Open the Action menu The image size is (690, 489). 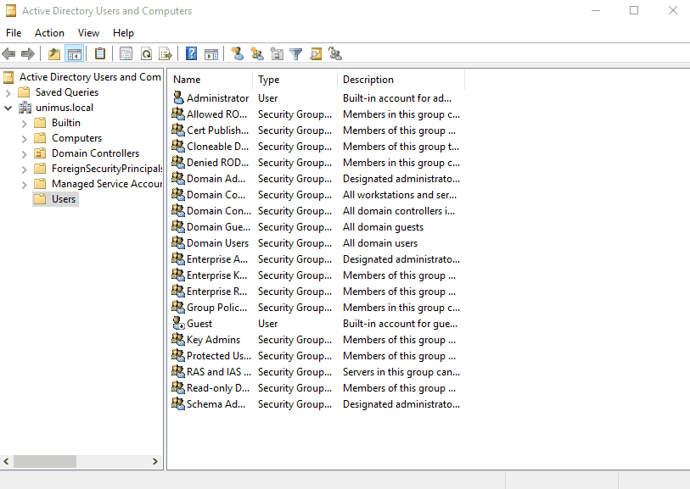[x=49, y=33]
